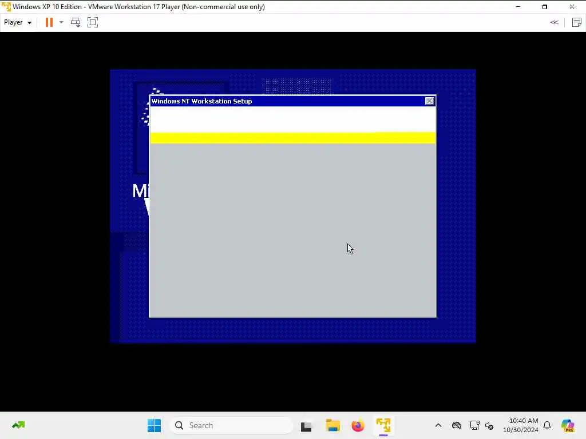Open the Player menu
Screen dimensions: 586x439
[17, 22]
